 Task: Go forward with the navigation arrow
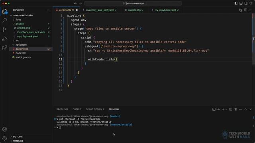(x=80, y=3)
